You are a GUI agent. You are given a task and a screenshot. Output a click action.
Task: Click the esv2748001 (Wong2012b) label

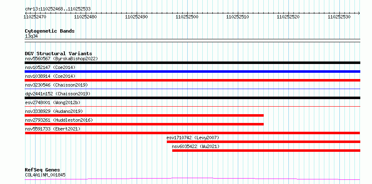click(x=53, y=102)
